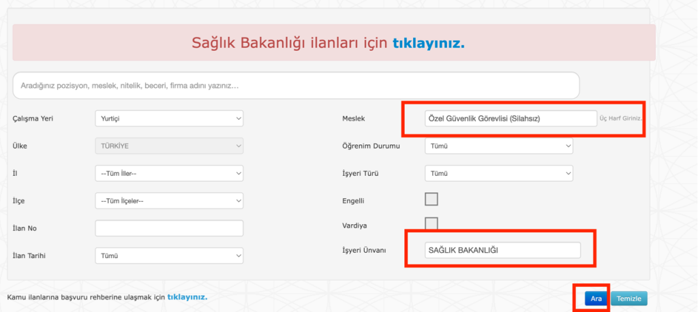Open the İlan Tarihi dropdown
The image size is (698, 312).
tap(169, 255)
